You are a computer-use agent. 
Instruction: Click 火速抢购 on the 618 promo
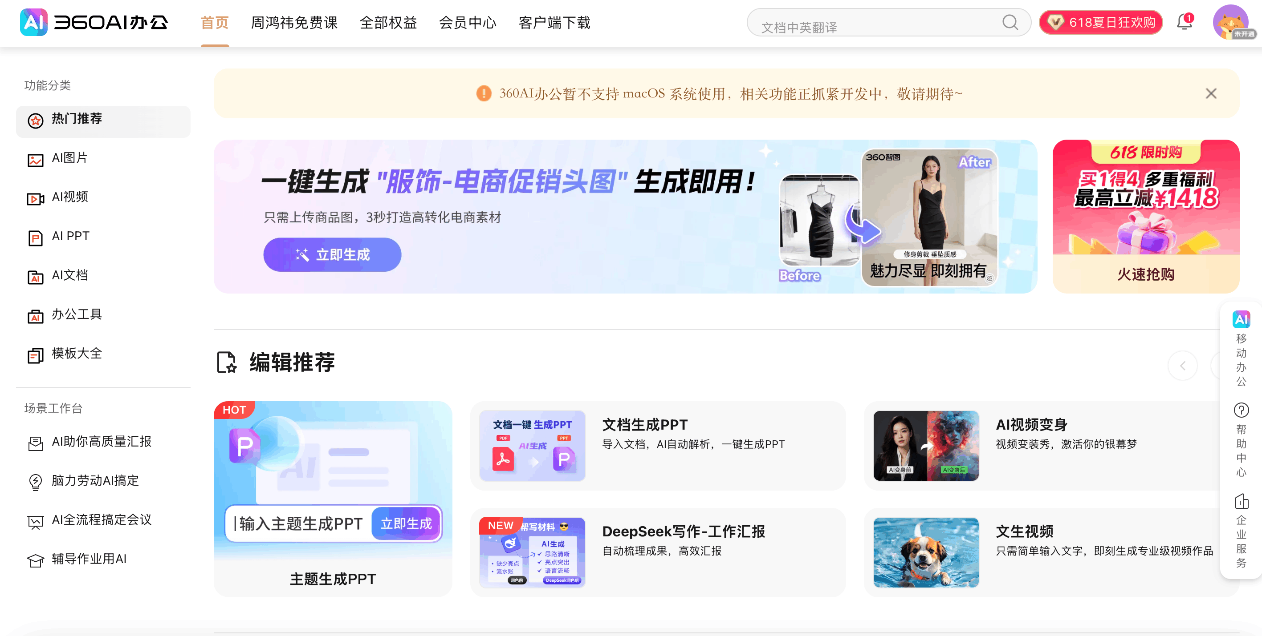click(1145, 274)
